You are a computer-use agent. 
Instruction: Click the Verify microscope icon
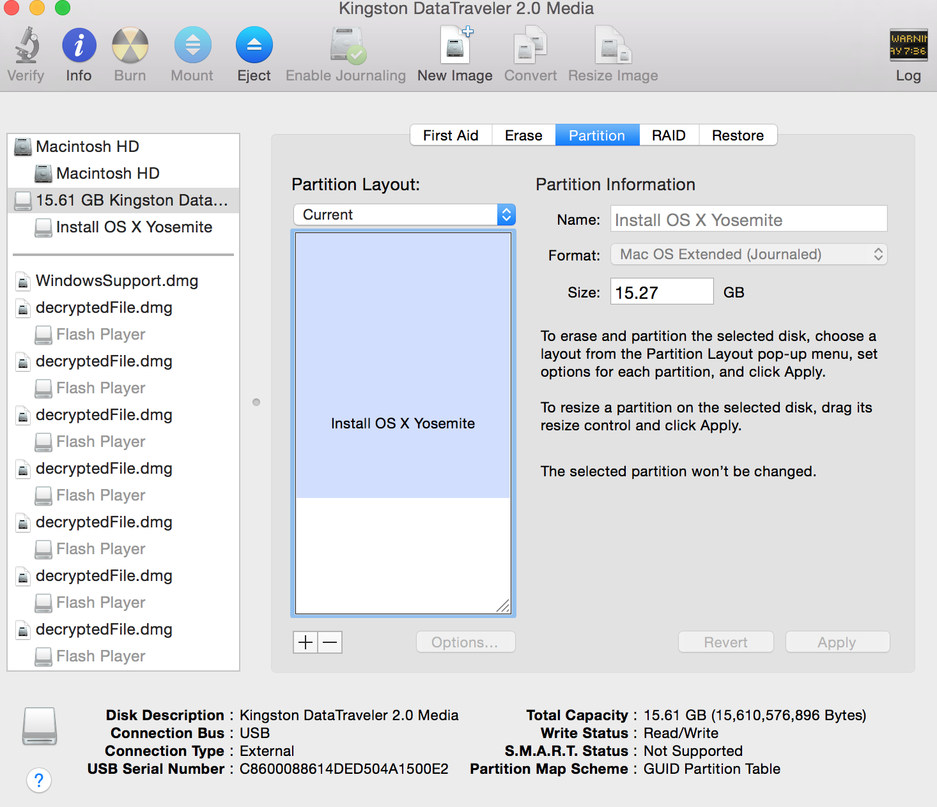[x=26, y=45]
